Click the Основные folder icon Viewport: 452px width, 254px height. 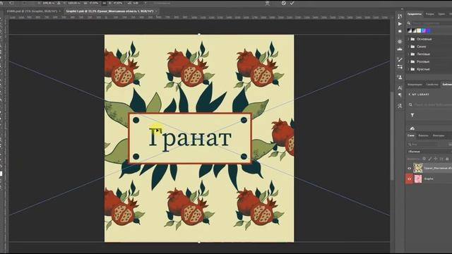(412, 39)
